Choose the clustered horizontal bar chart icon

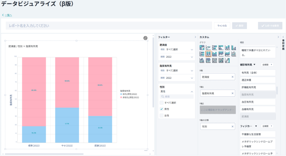point(221,48)
